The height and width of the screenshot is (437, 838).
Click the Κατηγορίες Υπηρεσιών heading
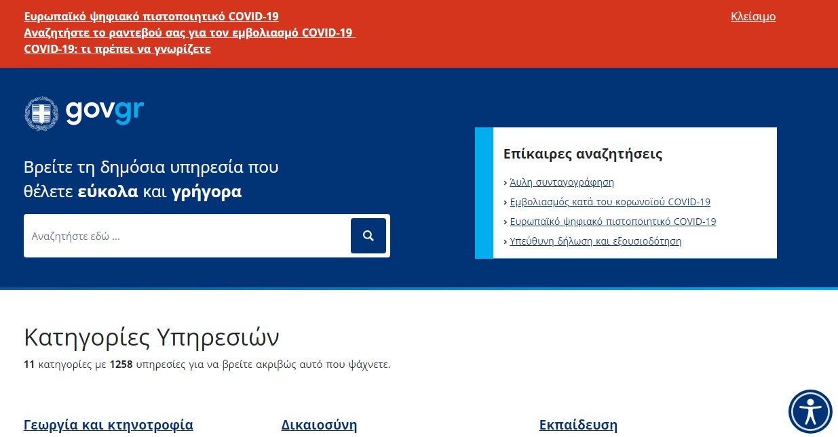click(151, 337)
